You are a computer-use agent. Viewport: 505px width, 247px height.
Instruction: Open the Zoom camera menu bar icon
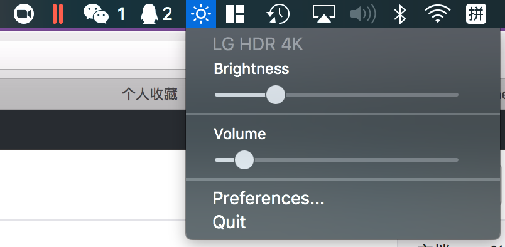click(24, 14)
